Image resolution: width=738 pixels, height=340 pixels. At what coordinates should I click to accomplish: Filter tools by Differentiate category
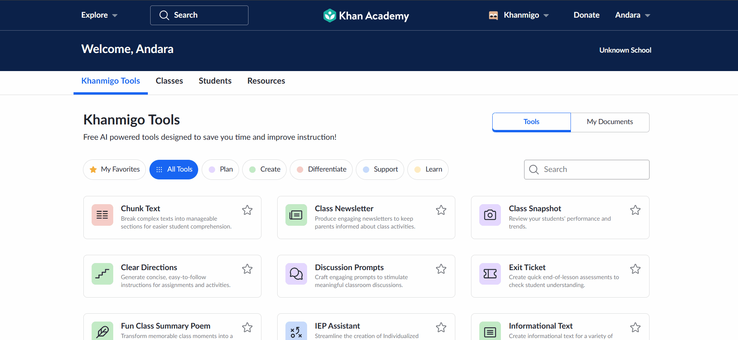click(321, 170)
